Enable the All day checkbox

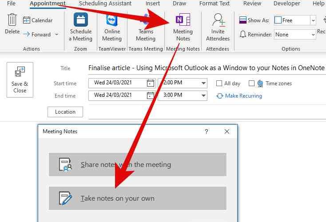(219, 83)
